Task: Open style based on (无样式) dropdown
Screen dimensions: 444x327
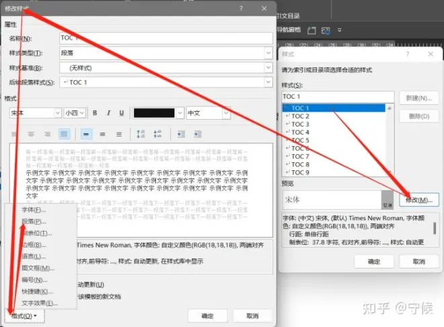Action: pos(268,68)
